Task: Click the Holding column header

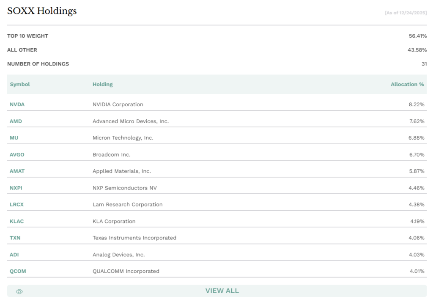Action: point(103,84)
